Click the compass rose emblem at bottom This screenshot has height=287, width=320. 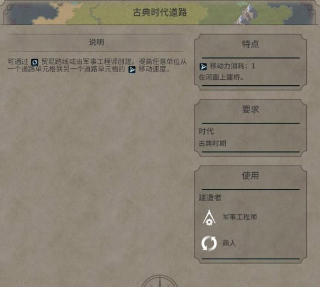point(159,281)
